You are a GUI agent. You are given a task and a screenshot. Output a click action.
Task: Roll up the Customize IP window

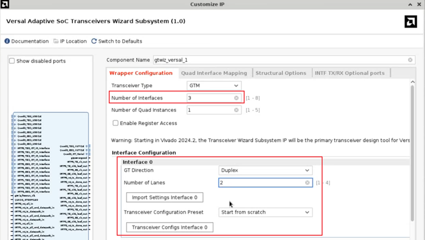tap(410, 5)
